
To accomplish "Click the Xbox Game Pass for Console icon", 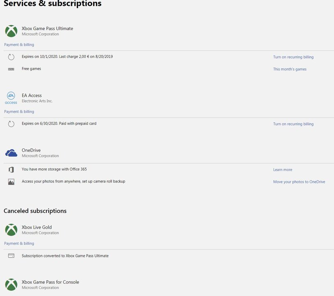I will coord(11,284).
